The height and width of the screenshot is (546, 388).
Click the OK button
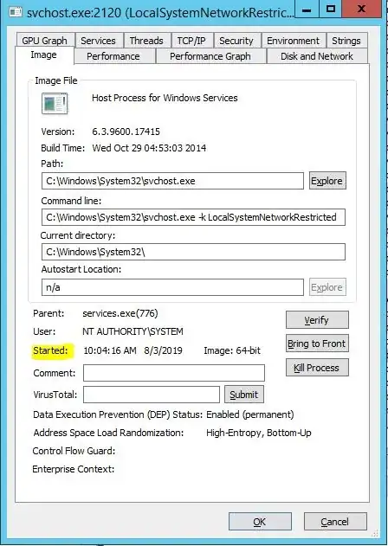[260, 522]
